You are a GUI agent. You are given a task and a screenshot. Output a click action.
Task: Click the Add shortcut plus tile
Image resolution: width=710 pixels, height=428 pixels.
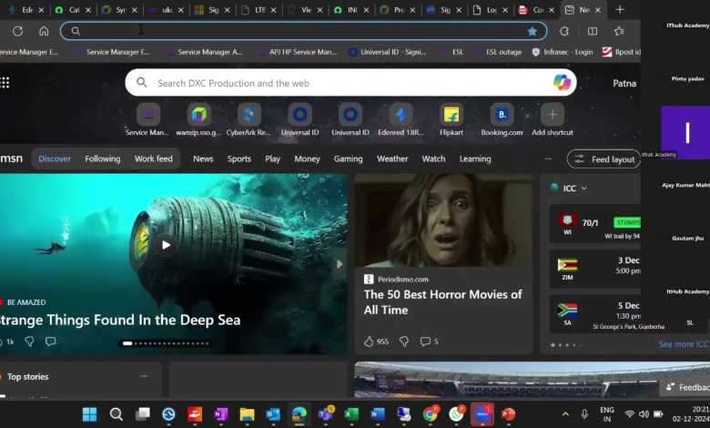pyautogui.click(x=553, y=115)
